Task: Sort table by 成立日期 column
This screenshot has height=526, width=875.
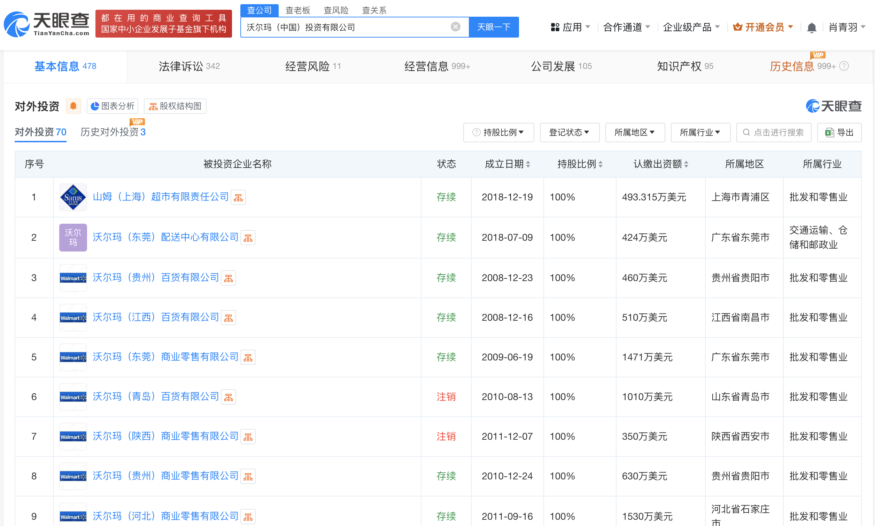Action: [507, 164]
